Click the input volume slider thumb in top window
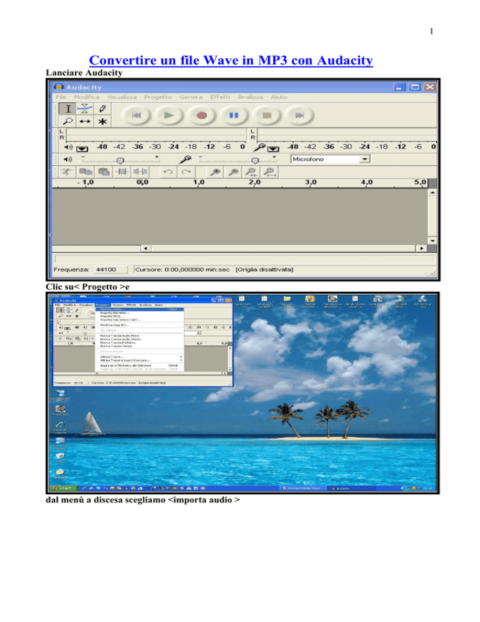 pyautogui.click(x=255, y=160)
